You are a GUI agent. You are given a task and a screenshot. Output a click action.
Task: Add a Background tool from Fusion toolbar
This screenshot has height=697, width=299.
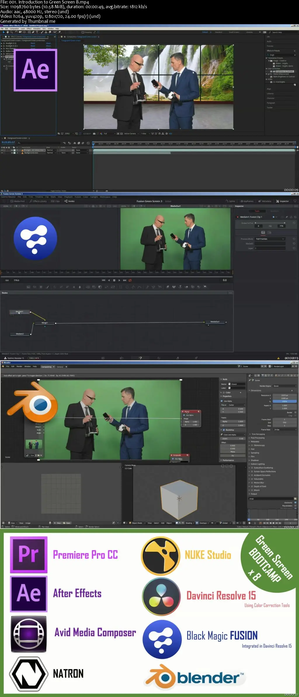28,287
